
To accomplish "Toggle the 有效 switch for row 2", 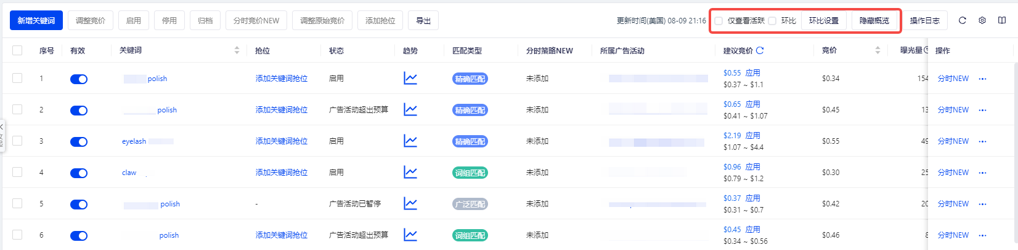I will [x=79, y=110].
